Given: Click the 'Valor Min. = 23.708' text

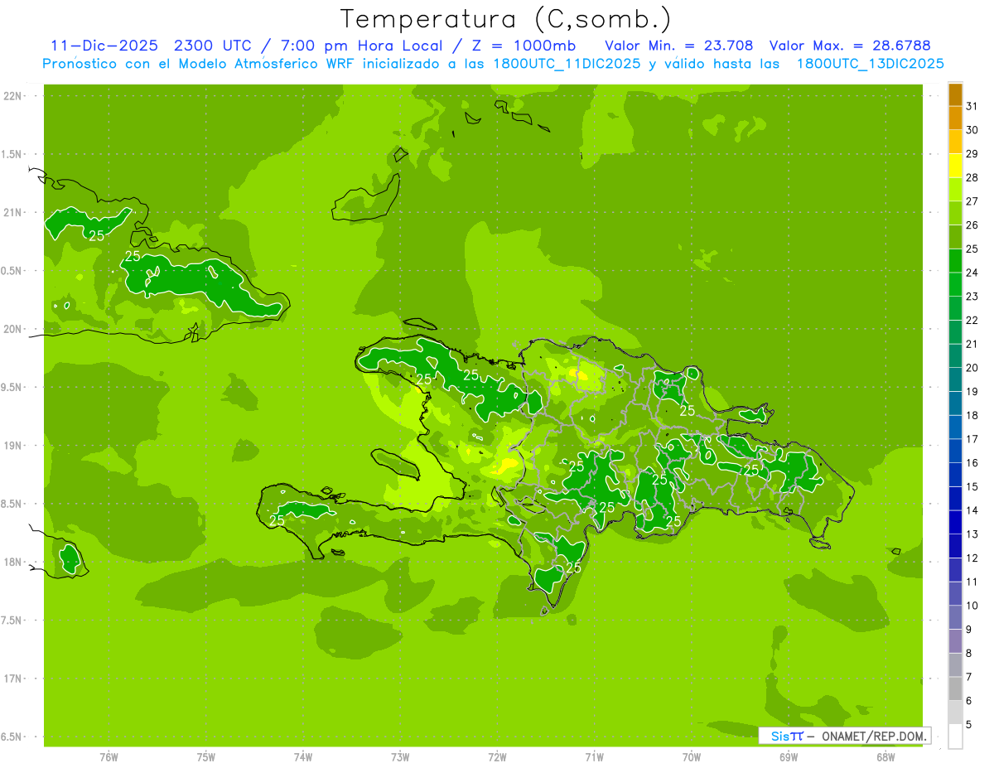Looking at the screenshot, I should [x=679, y=46].
